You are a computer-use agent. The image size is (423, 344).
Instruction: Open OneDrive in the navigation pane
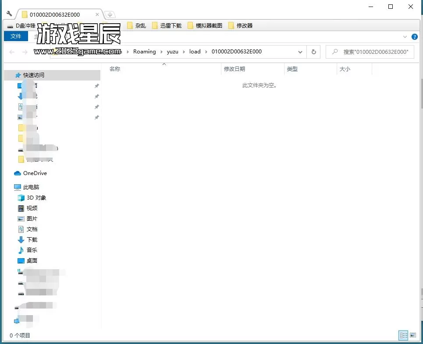(35, 173)
